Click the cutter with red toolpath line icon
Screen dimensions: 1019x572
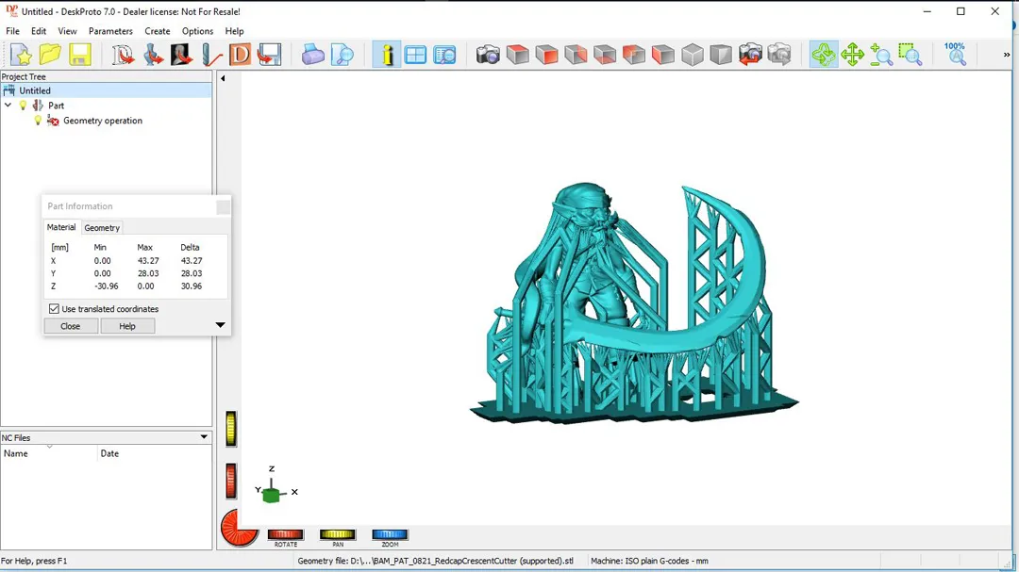click(x=210, y=55)
